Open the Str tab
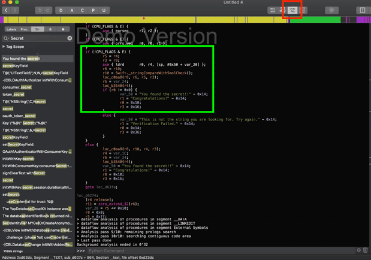 [37, 29]
